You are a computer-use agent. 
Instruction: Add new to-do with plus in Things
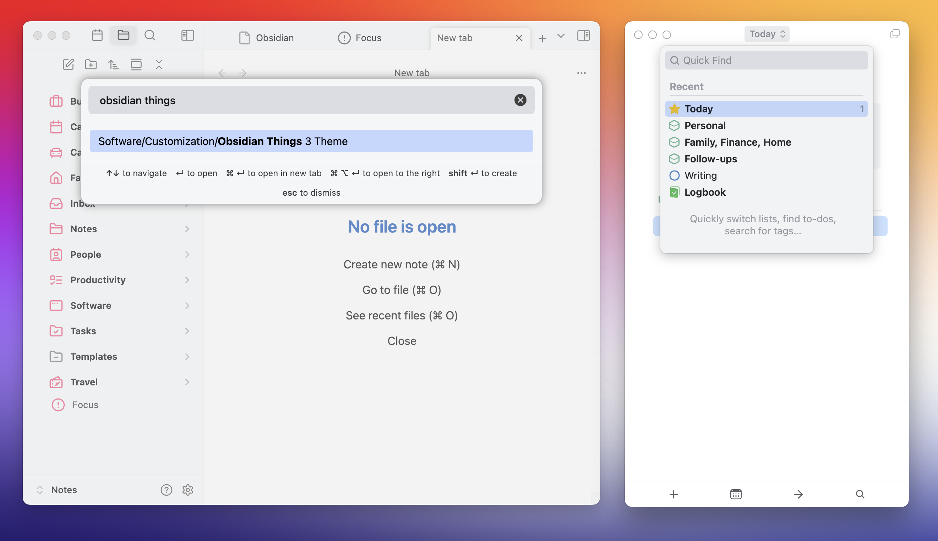pyautogui.click(x=673, y=494)
